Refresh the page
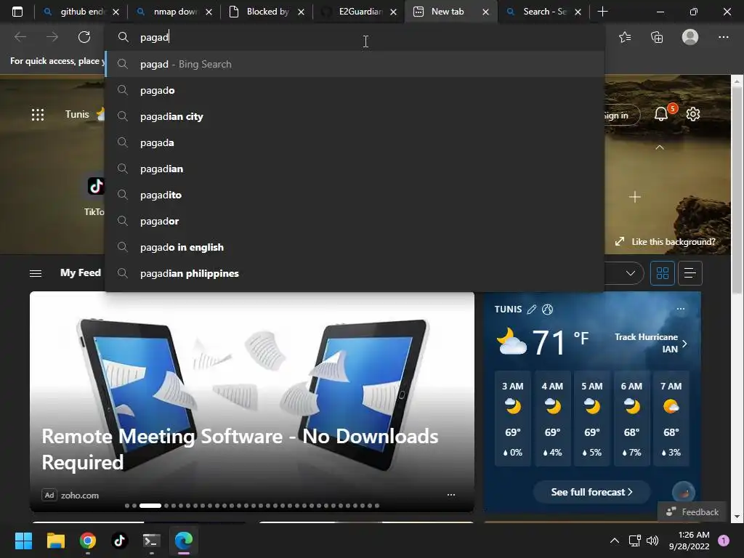This screenshot has width=744, height=558. 84,37
